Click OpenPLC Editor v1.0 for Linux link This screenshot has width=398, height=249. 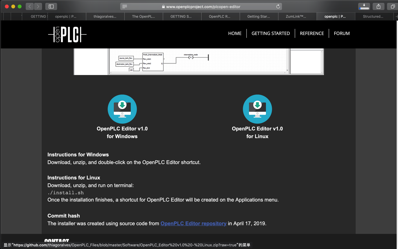tap(257, 132)
